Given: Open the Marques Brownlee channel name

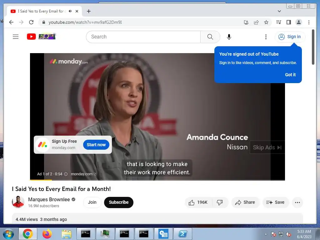Looking at the screenshot, I should pos(49,199).
